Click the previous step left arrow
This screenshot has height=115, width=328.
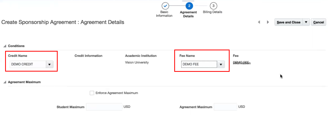pos(259,22)
